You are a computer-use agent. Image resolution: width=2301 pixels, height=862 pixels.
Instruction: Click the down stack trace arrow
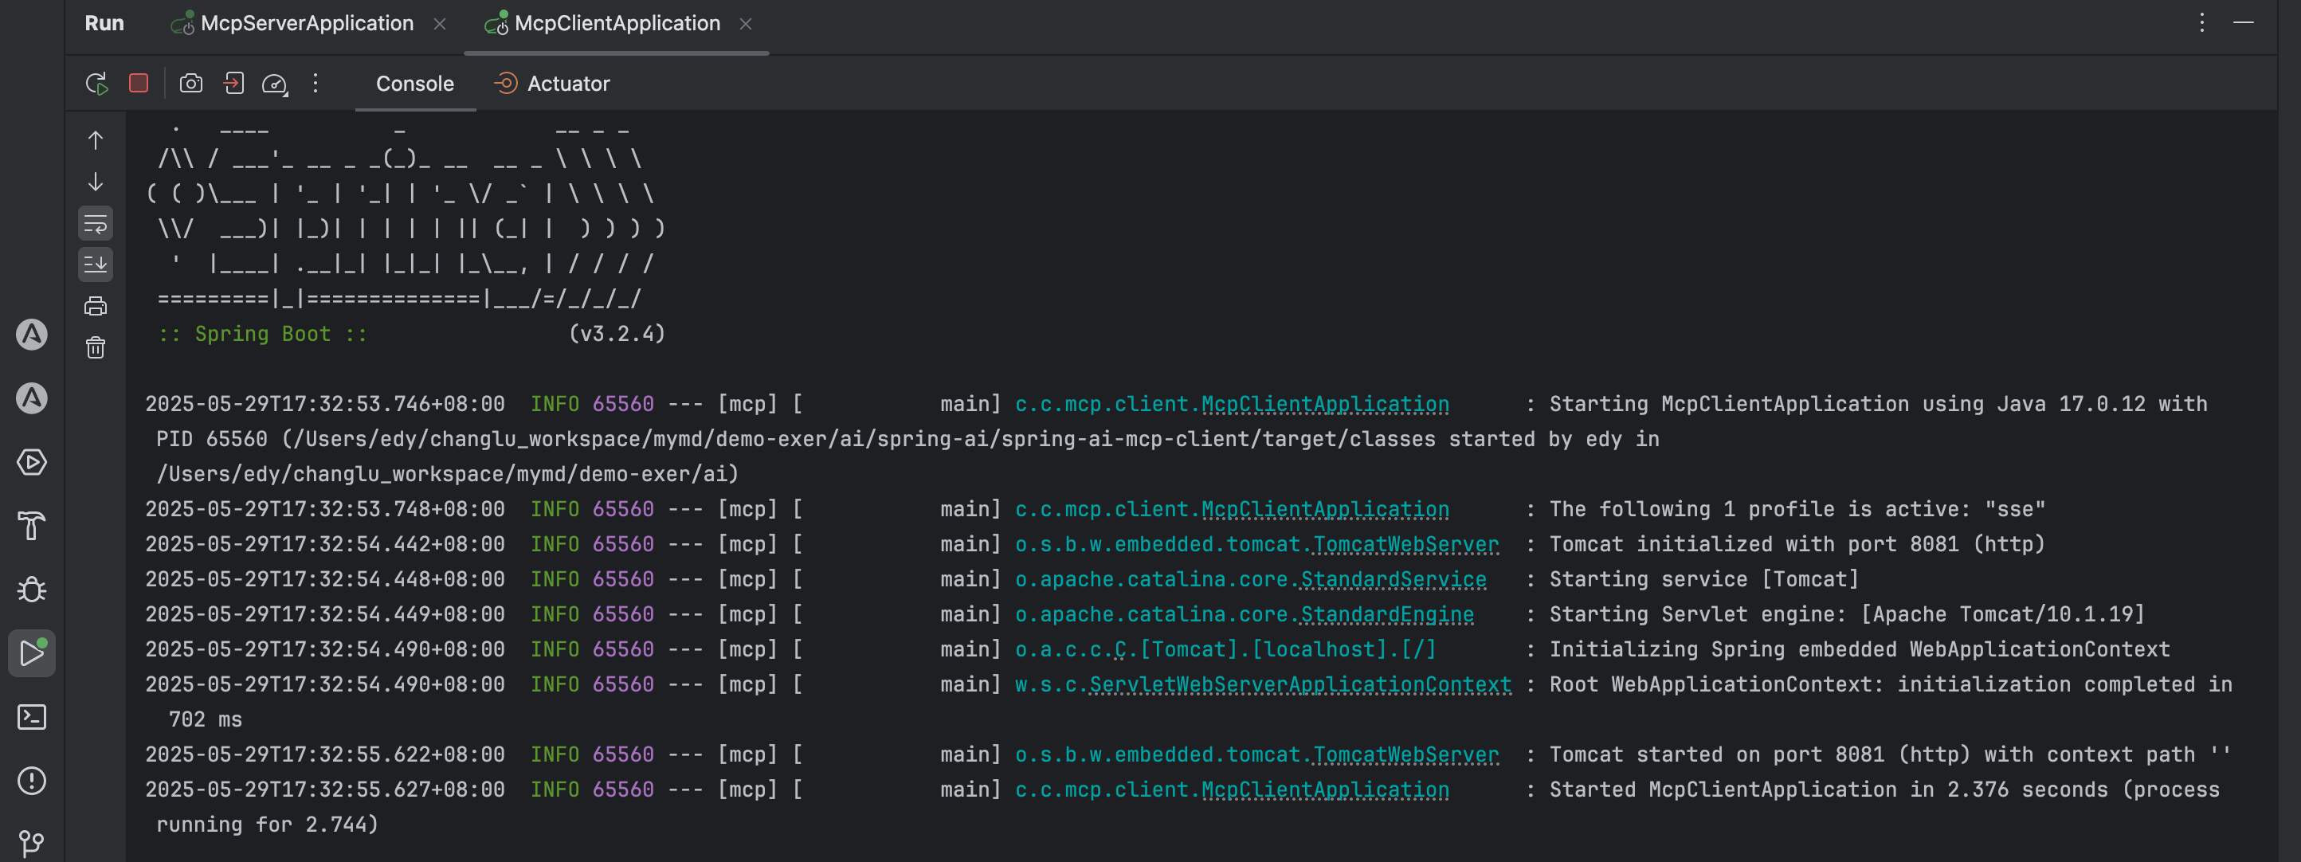[96, 182]
